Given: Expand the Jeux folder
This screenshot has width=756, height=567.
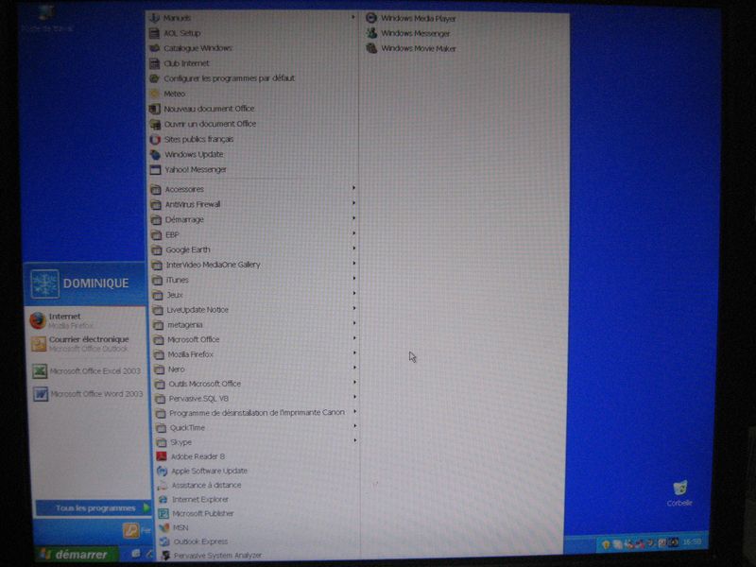Looking at the screenshot, I should coord(254,295).
